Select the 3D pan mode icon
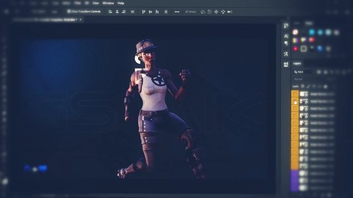The image size is (353, 198). (x=216, y=12)
